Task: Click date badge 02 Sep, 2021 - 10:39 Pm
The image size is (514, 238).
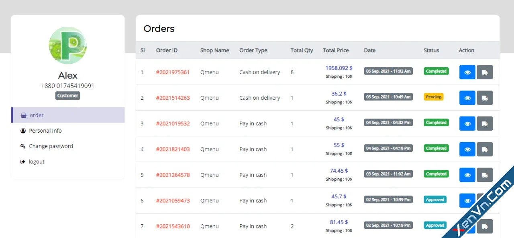Action: coord(388,200)
